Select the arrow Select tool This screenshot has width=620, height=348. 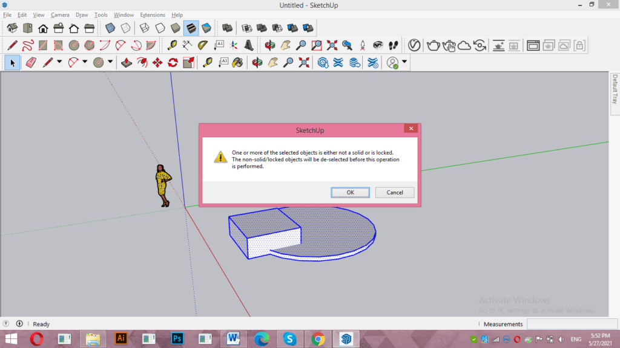[12, 62]
